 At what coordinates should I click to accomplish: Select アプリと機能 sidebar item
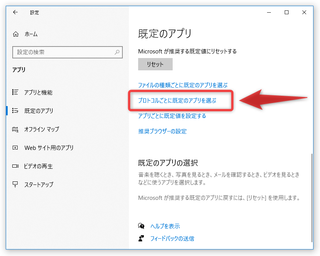38,92
